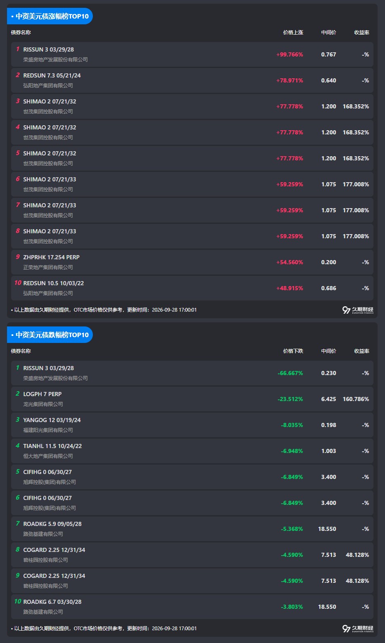Open REDSUN 10.5 10/03/22 bond row
This screenshot has height=643, width=385.
click(x=192, y=288)
